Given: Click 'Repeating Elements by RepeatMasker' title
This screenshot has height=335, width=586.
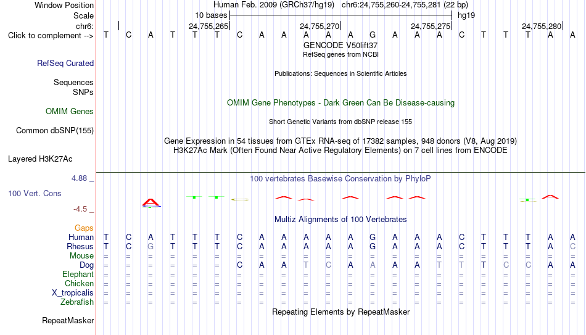Looking at the screenshot, I should (x=341, y=312).
